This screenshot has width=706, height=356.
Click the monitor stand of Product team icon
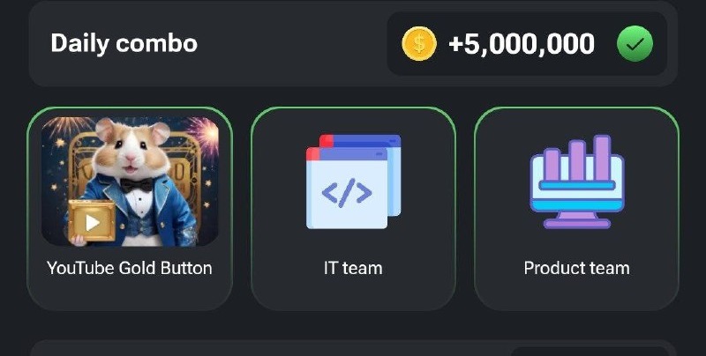pos(577,220)
